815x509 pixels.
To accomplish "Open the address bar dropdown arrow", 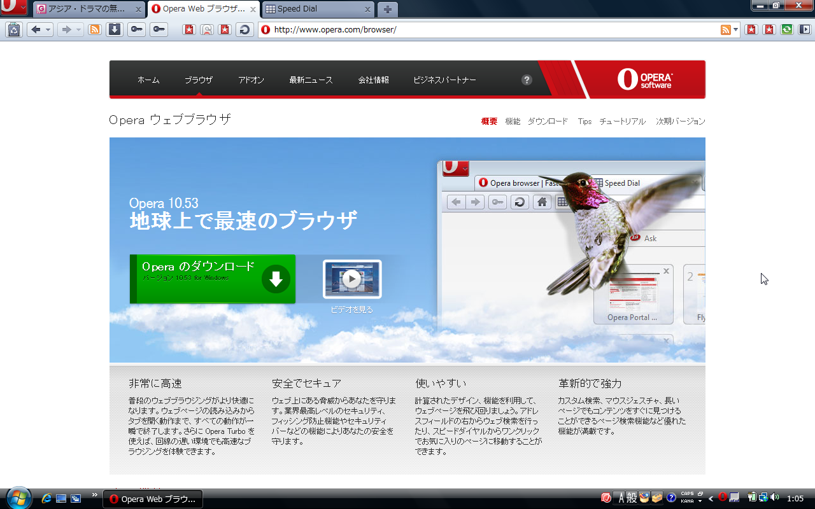I will tap(736, 29).
